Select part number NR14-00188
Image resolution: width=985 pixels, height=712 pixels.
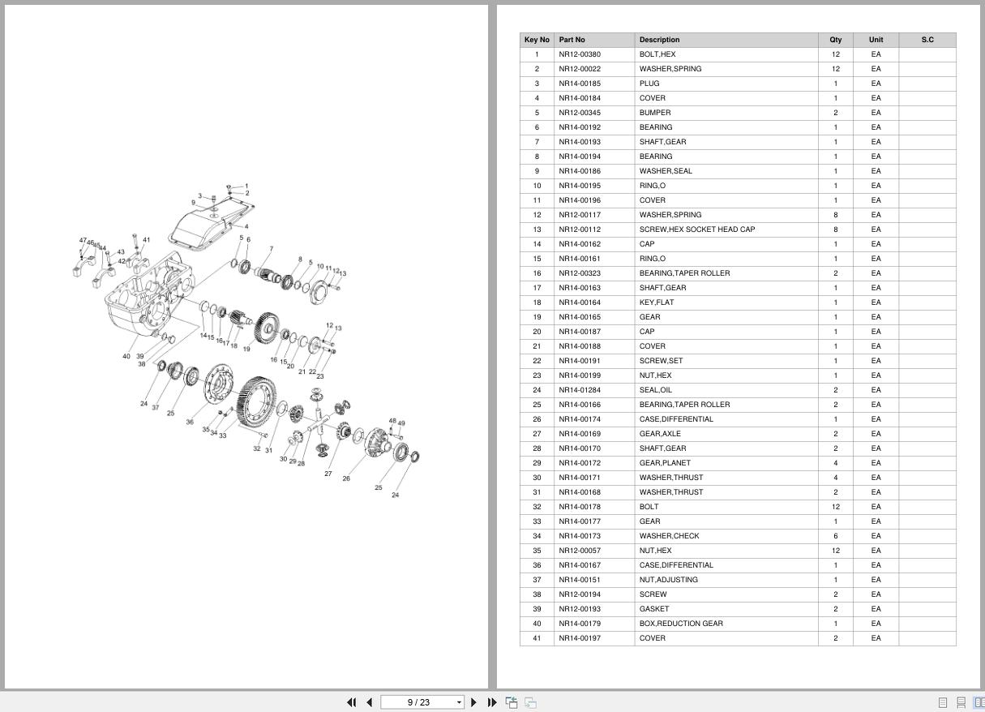click(x=580, y=346)
